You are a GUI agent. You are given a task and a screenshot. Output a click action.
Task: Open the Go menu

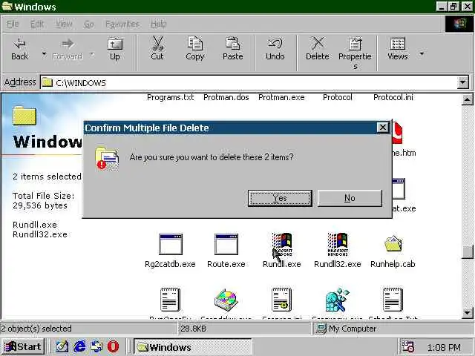[x=89, y=24]
